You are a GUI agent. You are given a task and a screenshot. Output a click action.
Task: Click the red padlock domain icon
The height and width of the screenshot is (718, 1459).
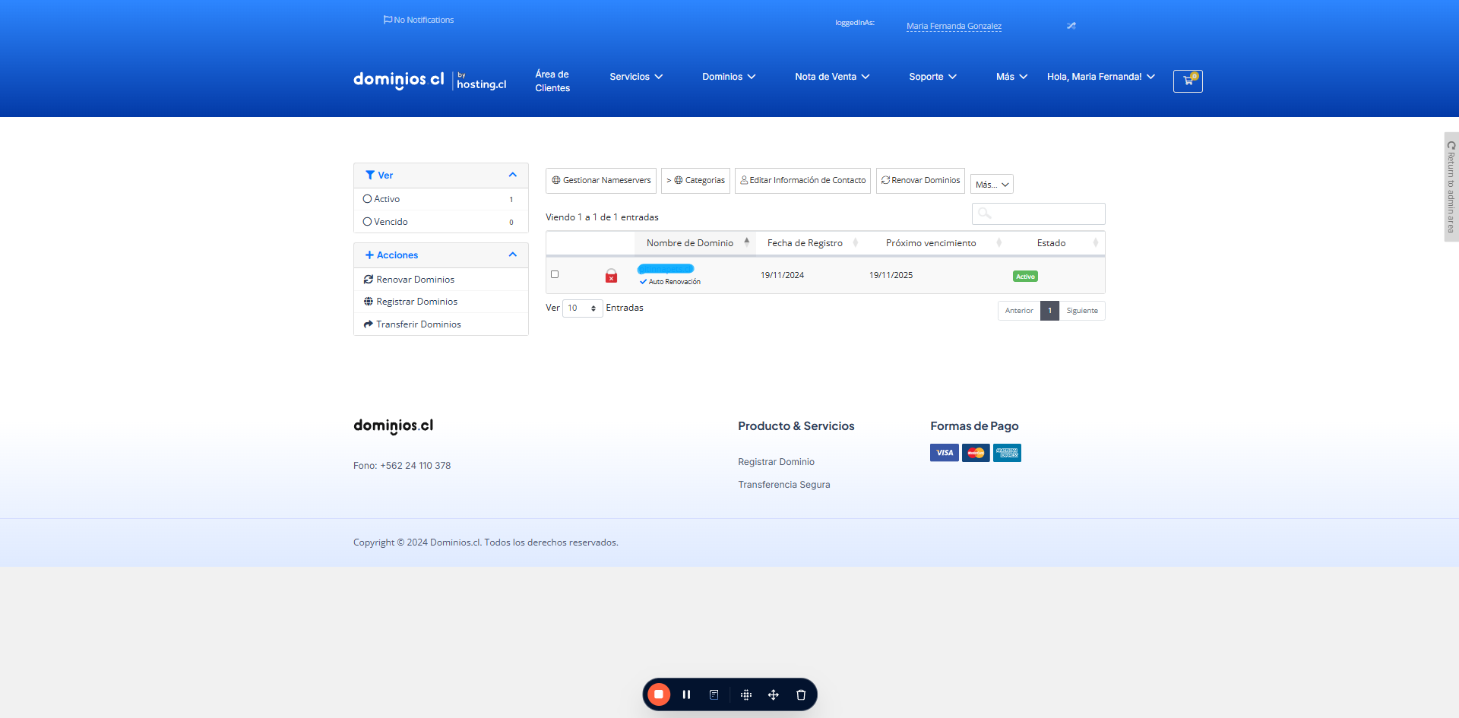pos(611,276)
